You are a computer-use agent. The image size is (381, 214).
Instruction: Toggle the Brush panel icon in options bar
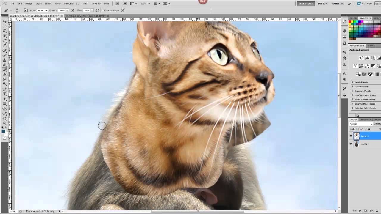26,10
